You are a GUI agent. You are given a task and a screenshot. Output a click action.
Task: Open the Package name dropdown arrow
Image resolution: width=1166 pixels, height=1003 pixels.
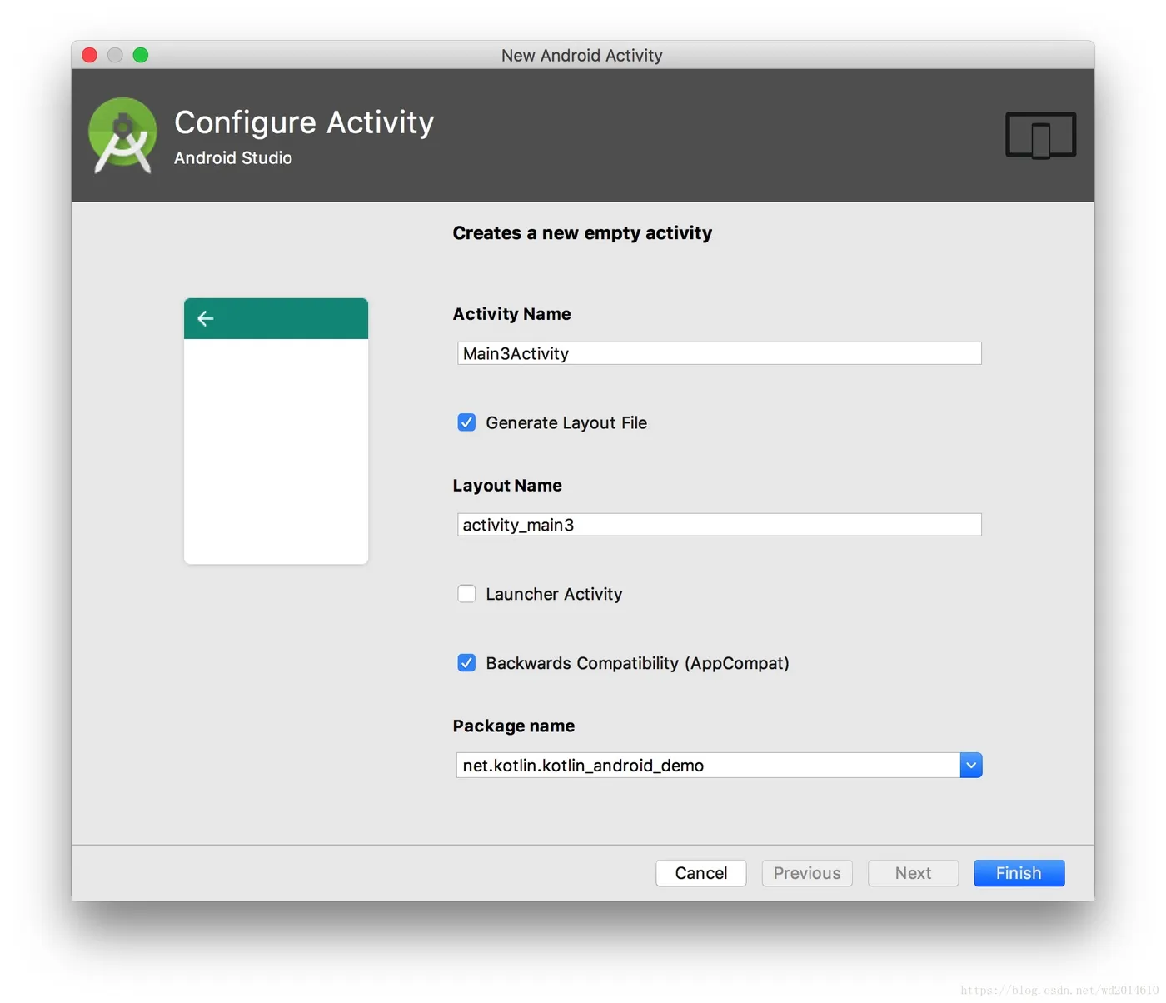(971, 765)
